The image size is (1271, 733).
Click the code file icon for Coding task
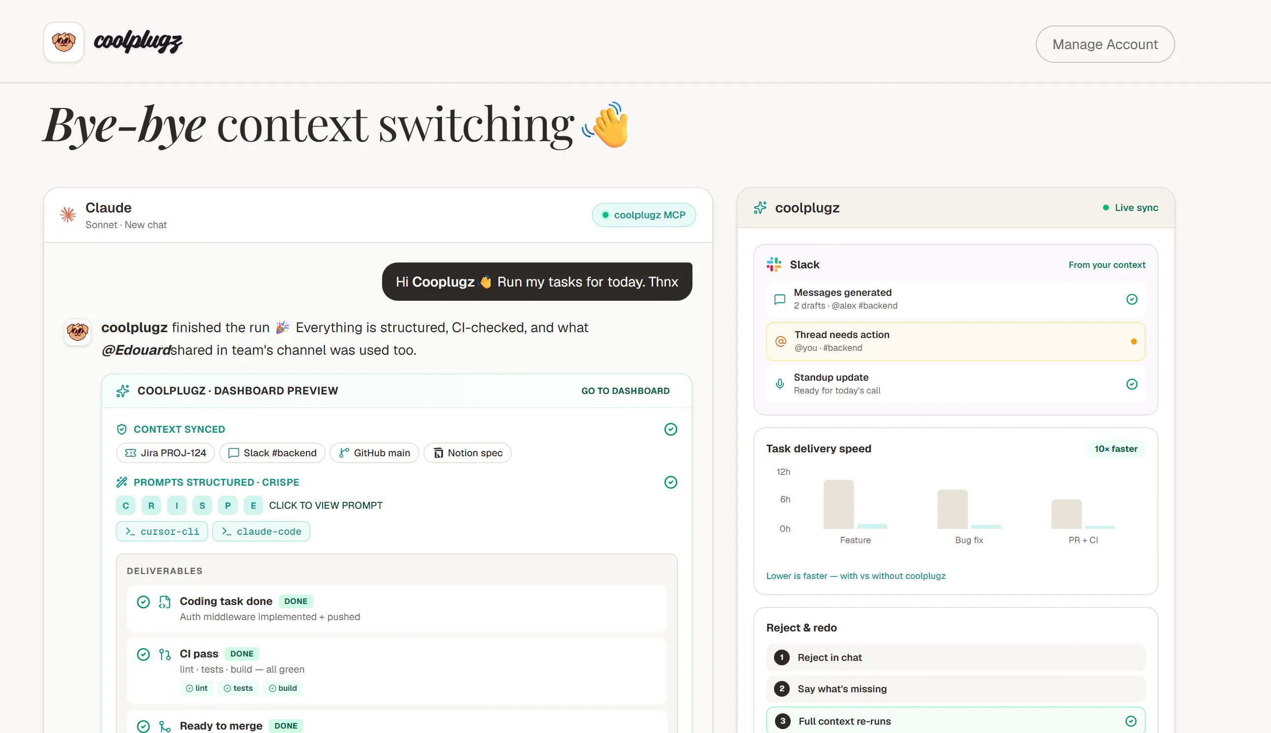[x=164, y=602]
